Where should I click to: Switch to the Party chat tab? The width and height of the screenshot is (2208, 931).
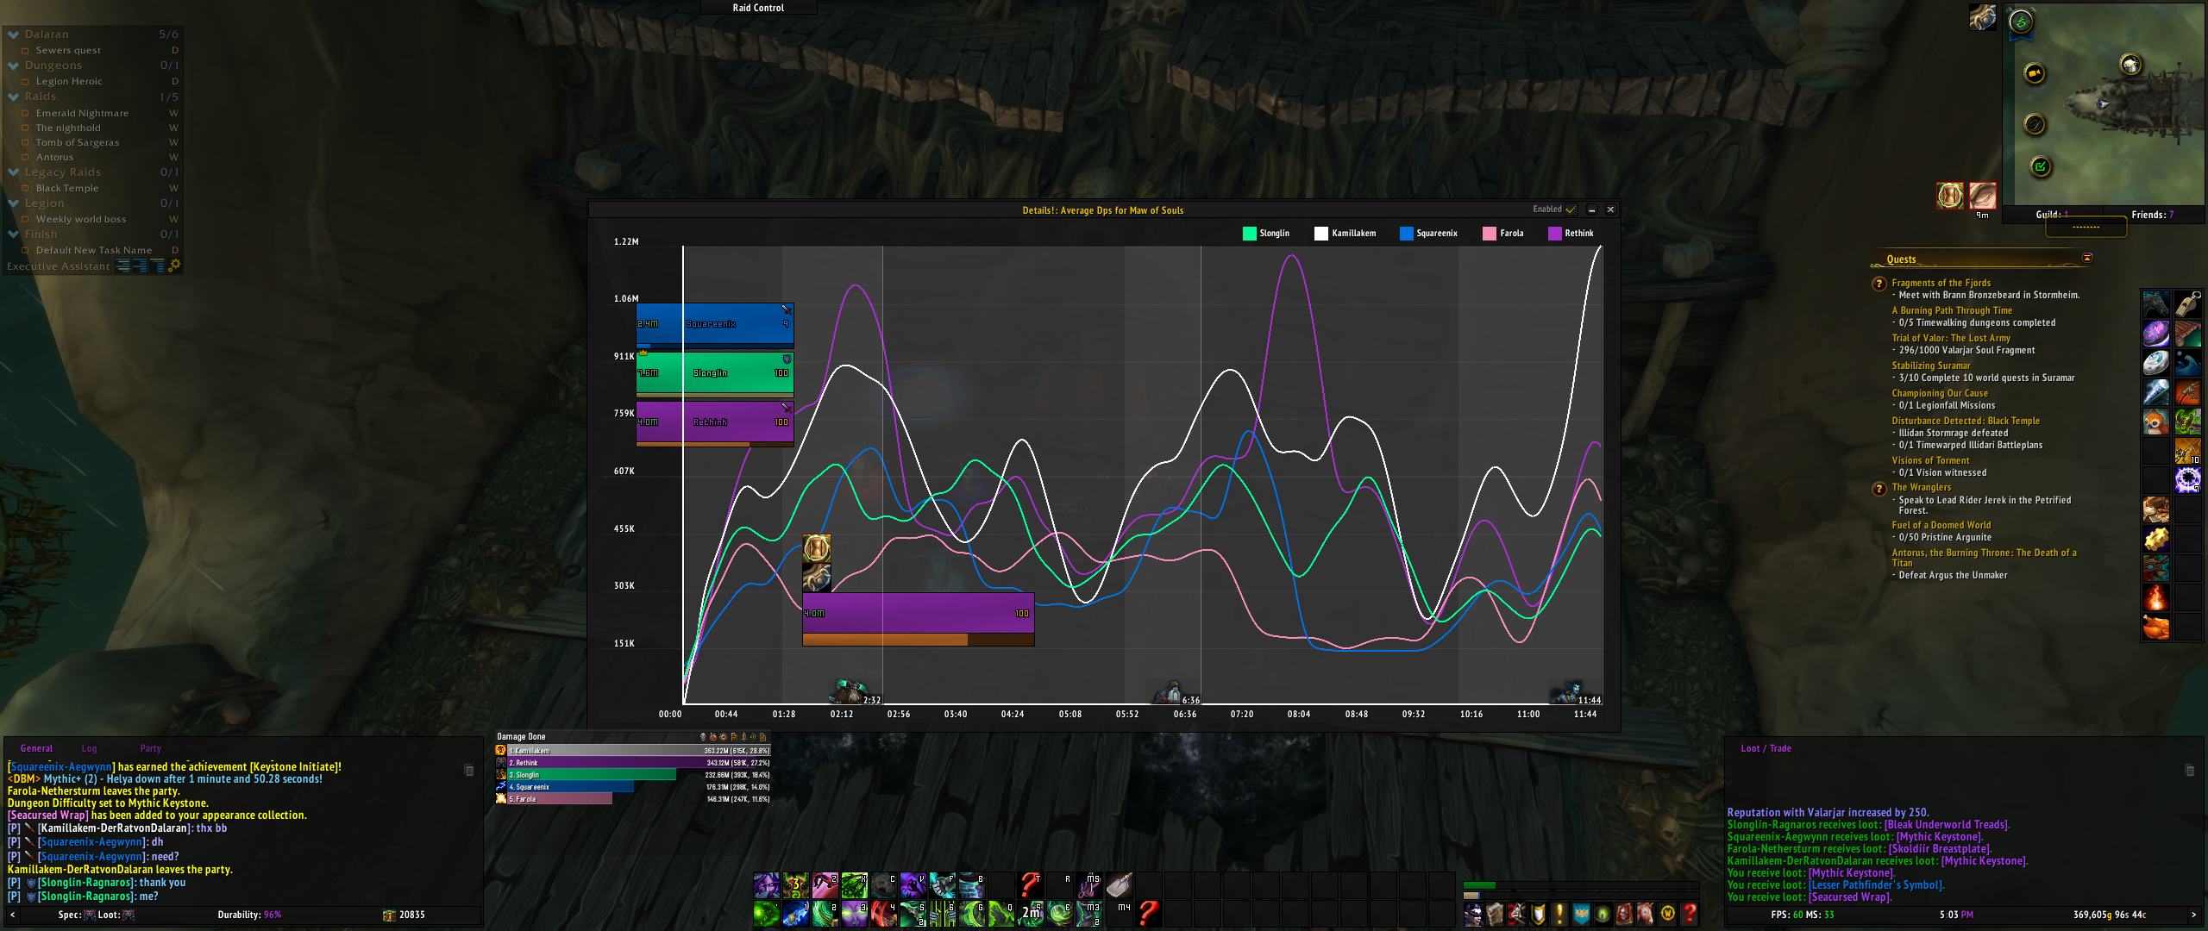[x=151, y=748]
